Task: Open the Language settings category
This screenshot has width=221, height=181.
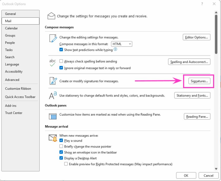Action: coord(20,64)
